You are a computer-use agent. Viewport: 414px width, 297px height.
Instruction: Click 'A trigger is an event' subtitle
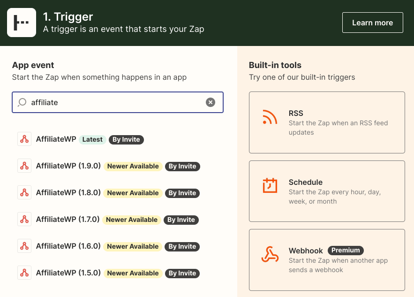tap(124, 29)
